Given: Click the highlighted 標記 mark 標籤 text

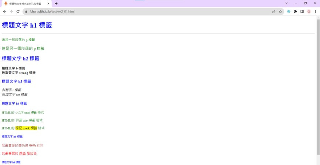Looking at the screenshot, I should coord(26,128).
